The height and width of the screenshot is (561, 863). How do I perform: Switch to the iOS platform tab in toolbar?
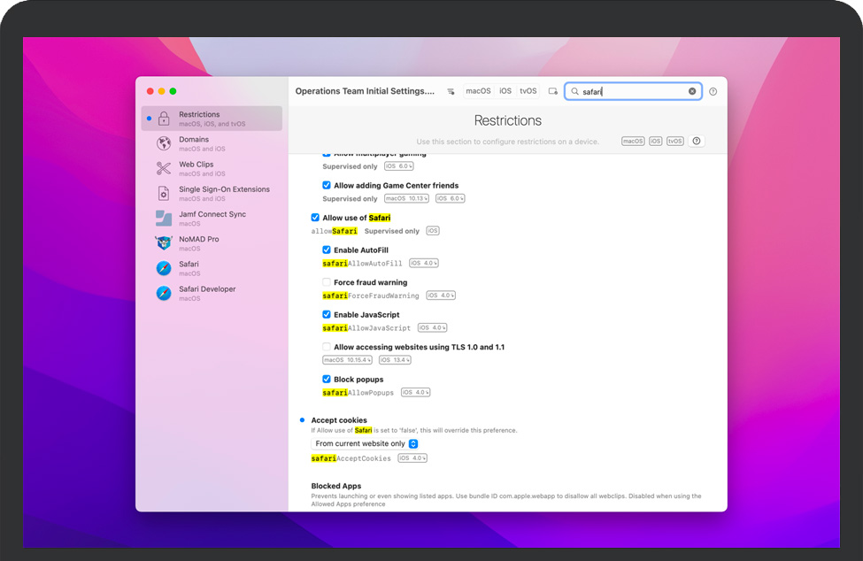click(x=505, y=91)
